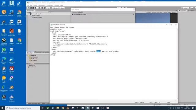Select Main Camera in Unity Hierarchy

tap(36, 16)
